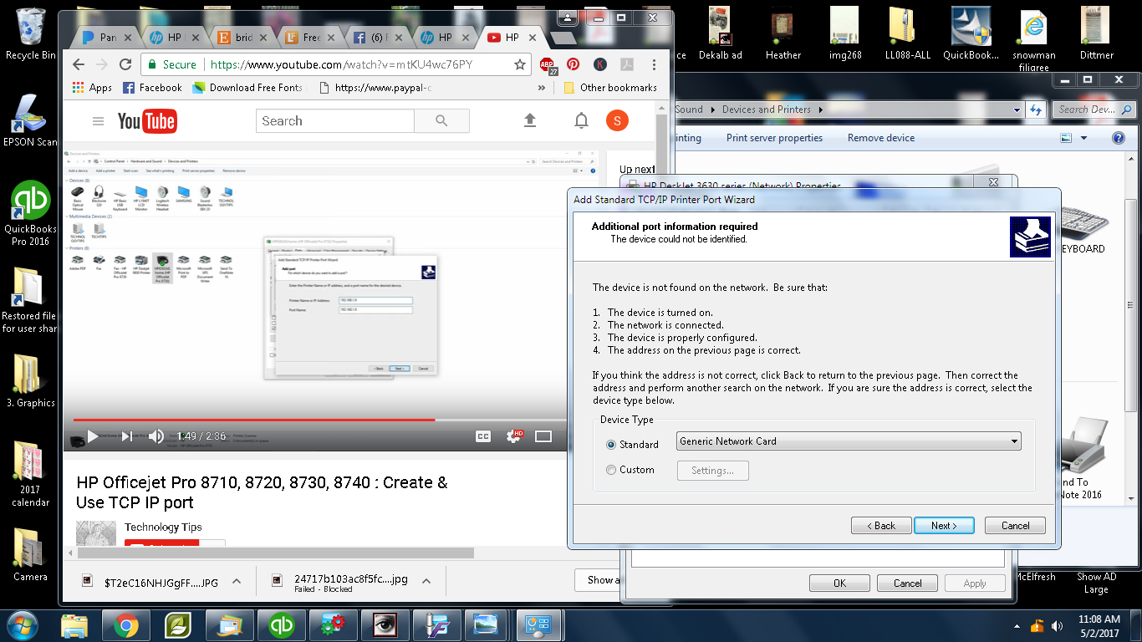
Task: Open YouTube notifications bell
Action: 581,121
